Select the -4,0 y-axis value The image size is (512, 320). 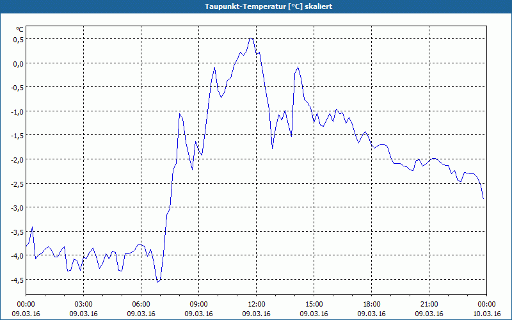pos(17,255)
